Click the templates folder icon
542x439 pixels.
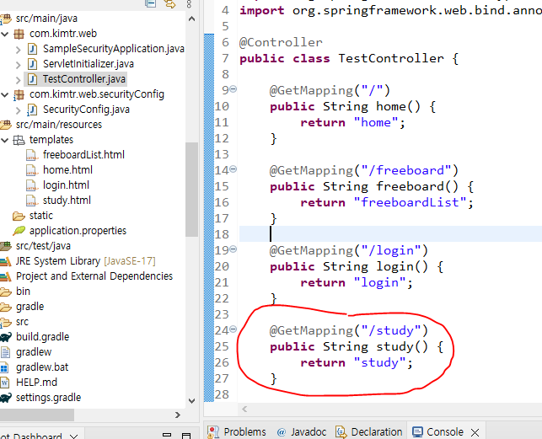pos(19,140)
